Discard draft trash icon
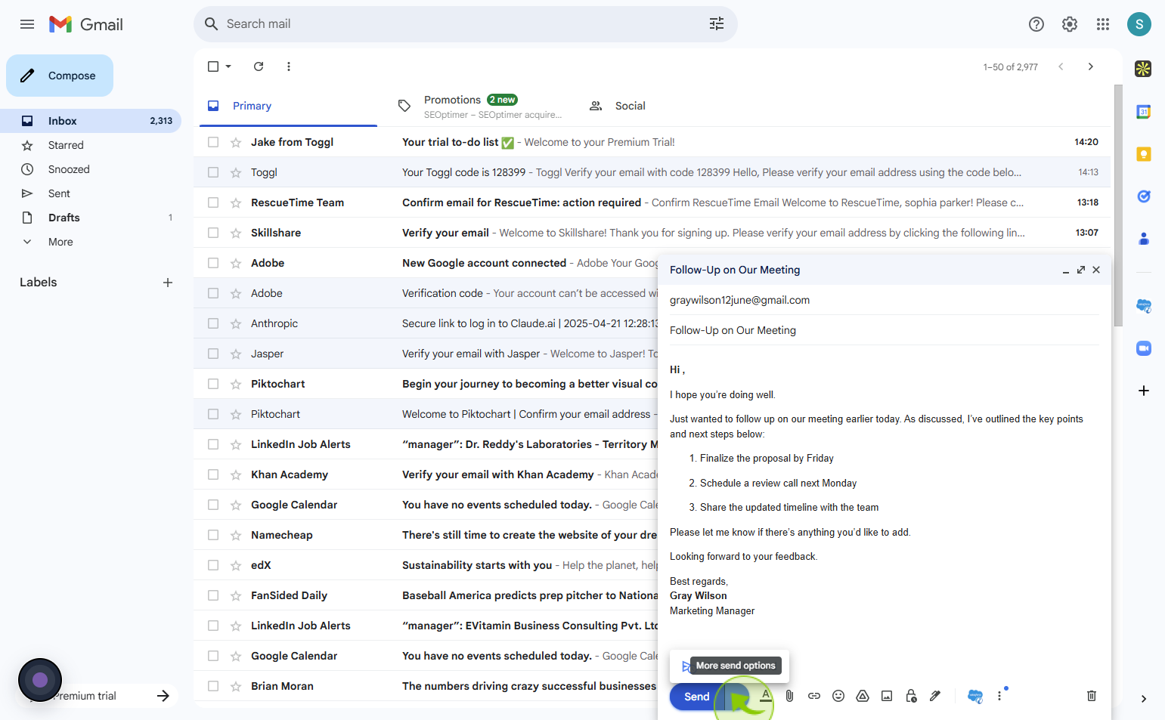1165x720 pixels. pyautogui.click(x=1092, y=696)
